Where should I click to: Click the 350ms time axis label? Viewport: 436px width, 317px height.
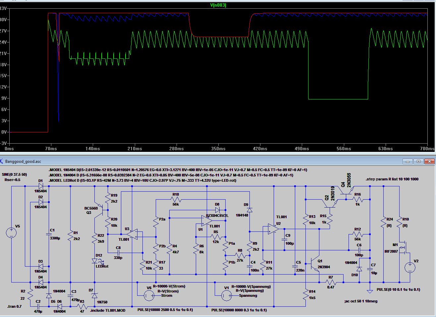click(x=218, y=149)
